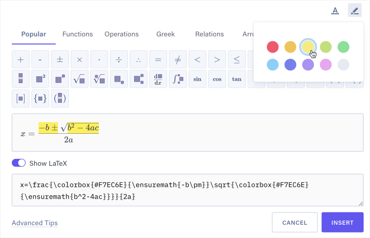Image resolution: width=370 pixels, height=238 pixels.
Task: Pick the pink highlight color
Action: 326,64
